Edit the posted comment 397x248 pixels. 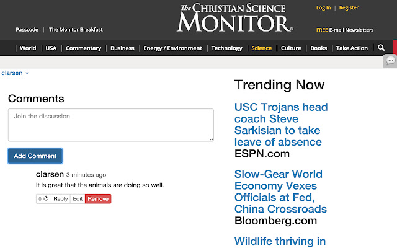[78, 199]
